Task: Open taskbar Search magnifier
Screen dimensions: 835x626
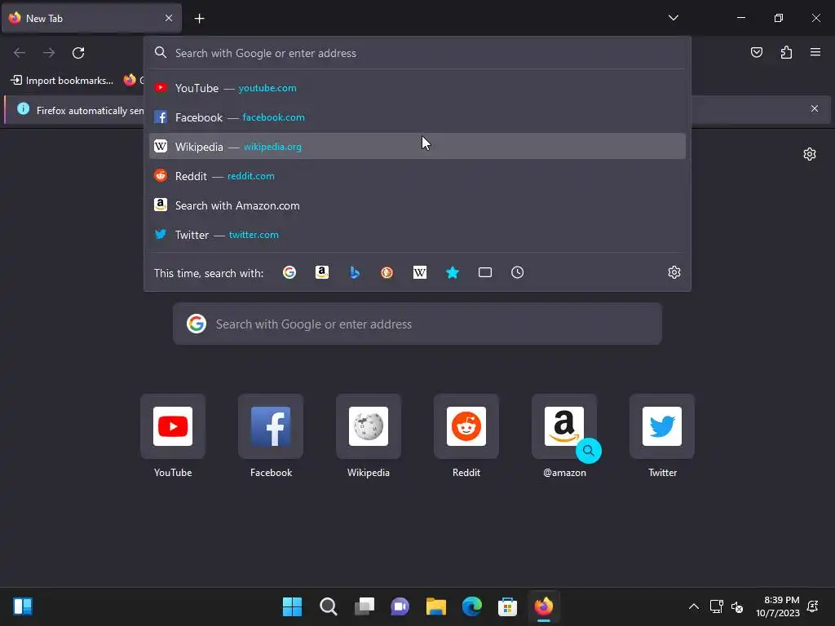Action: click(x=328, y=606)
